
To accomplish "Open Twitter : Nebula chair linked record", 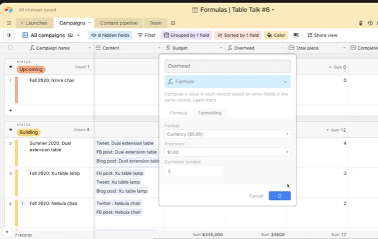I will pyautogui.click(x=119, y=203).
